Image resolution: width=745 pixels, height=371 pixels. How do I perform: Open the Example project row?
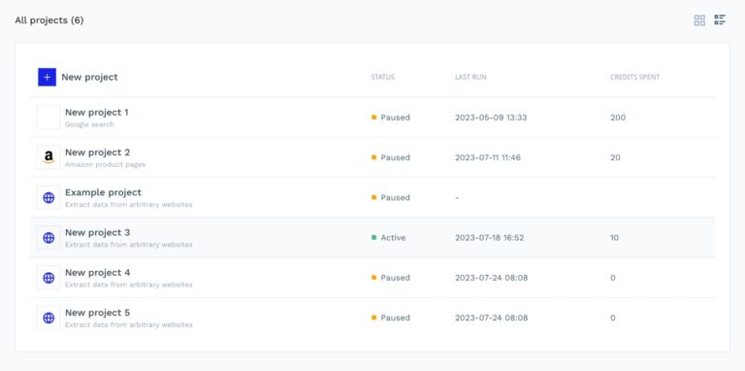372,197
